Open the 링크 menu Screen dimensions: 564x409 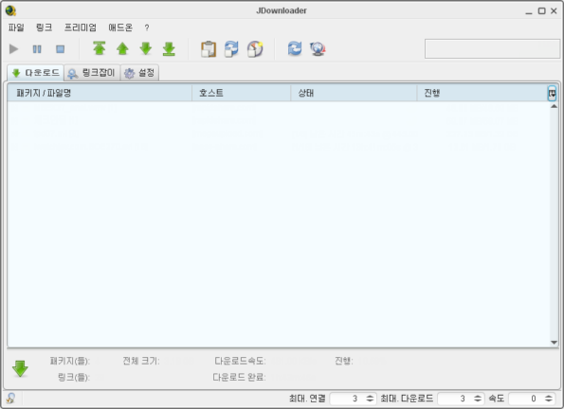coord(44,27)
